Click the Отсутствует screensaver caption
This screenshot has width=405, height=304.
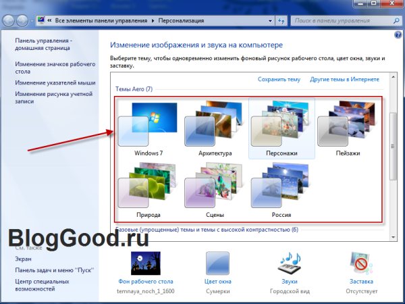pyautogui.click(x=362, y=291)
